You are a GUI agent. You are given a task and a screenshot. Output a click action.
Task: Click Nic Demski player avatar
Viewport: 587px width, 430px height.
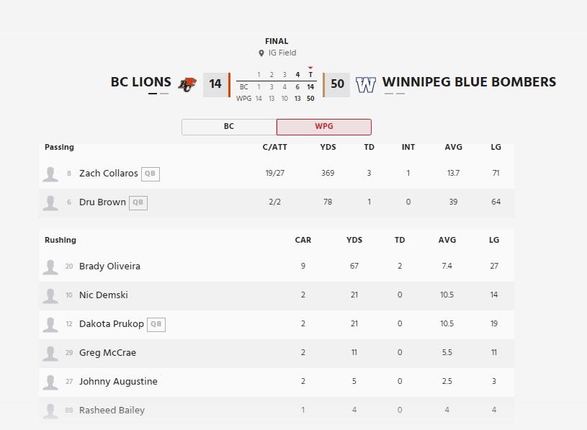(x=50, y=295)
